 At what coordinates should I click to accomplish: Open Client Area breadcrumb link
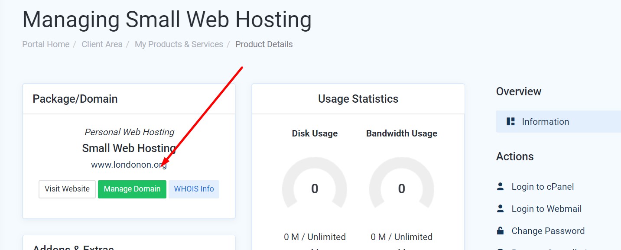[102, 44]
